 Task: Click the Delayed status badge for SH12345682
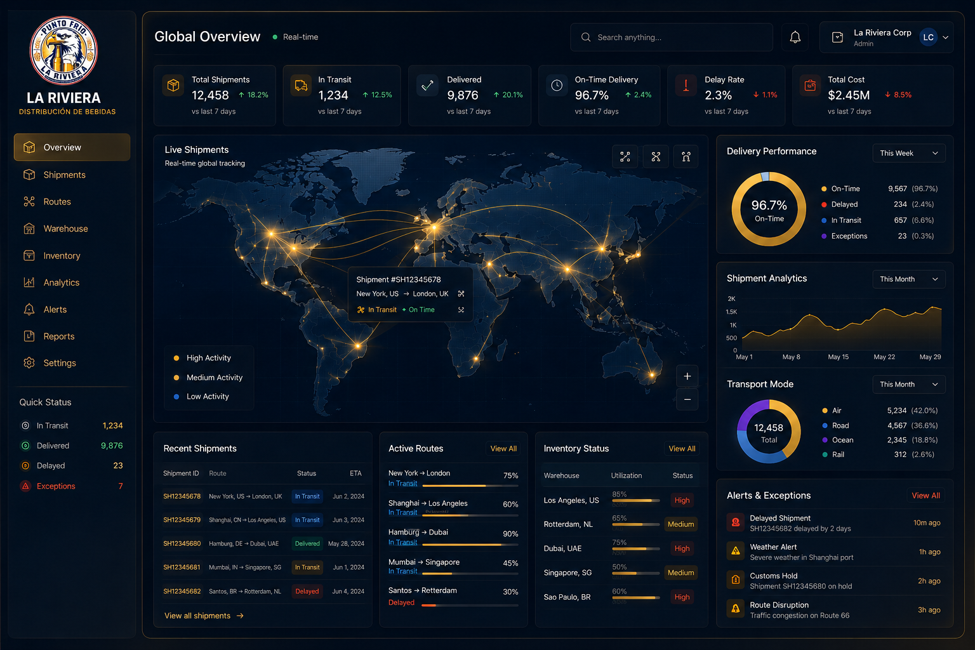[307, 592]
